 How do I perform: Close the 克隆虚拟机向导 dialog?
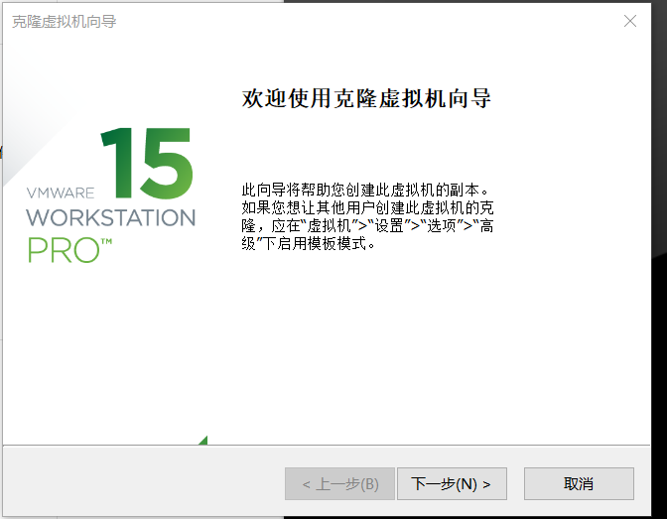630,21
